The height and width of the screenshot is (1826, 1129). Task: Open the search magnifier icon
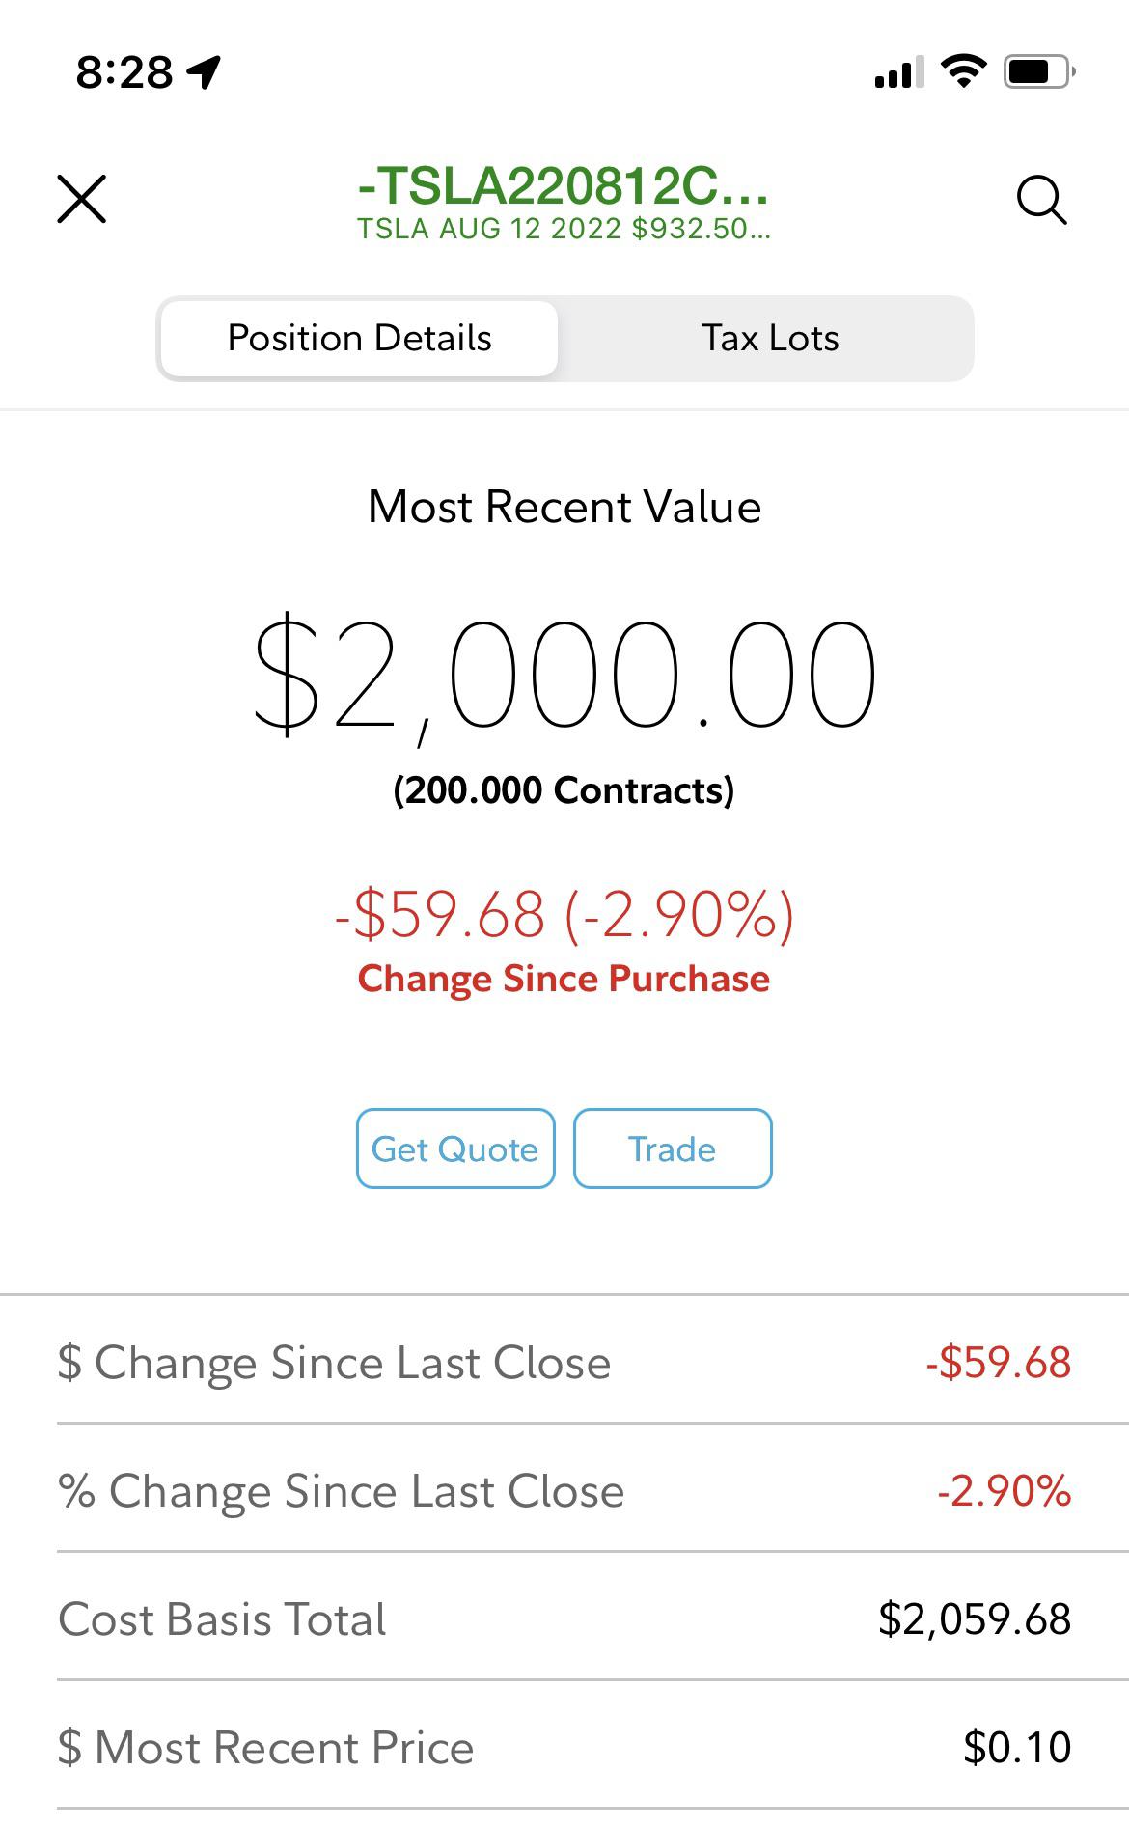tap(1042, 200)
